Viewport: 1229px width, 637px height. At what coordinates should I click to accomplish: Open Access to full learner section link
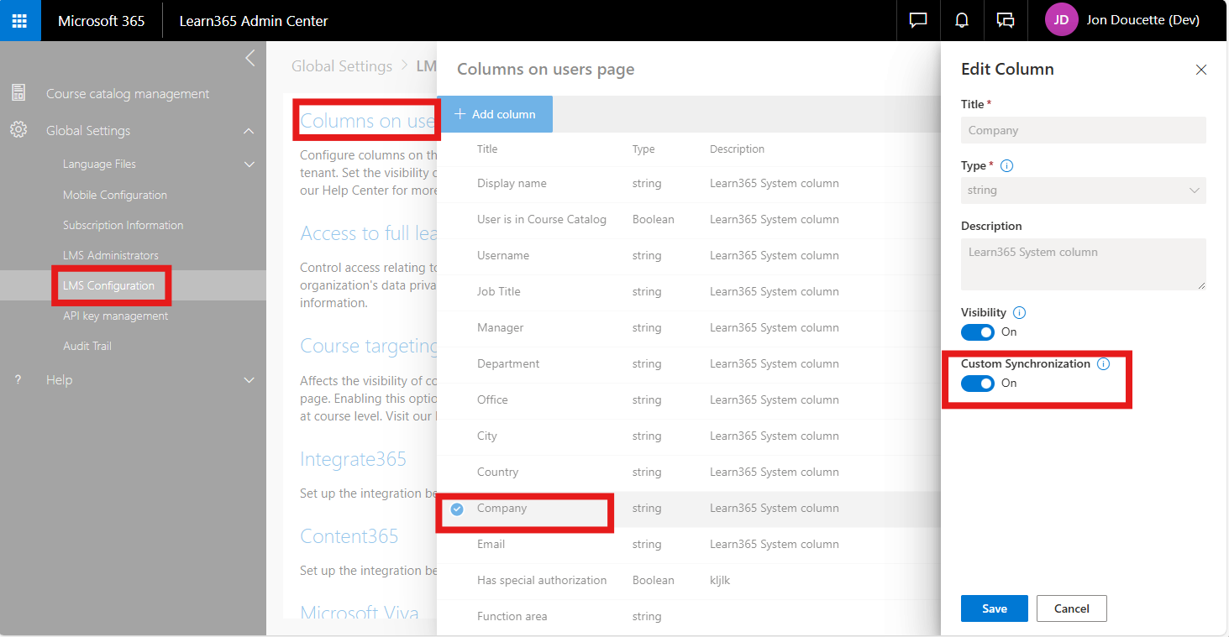[x=369, y=233]
